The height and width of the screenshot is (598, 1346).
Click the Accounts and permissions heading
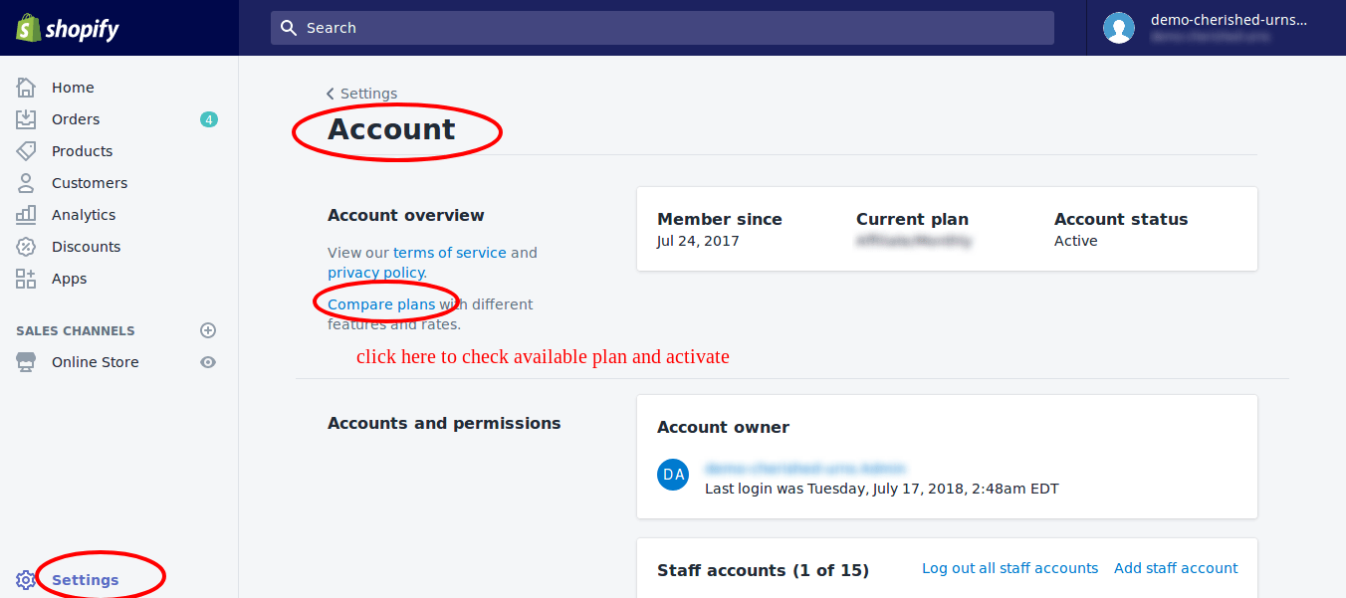pyautogui.click(x=444, y=423)
